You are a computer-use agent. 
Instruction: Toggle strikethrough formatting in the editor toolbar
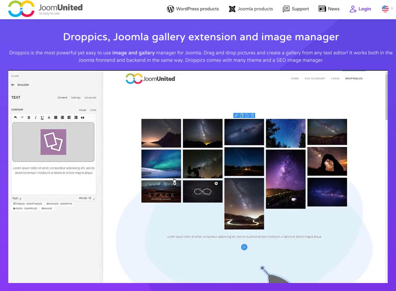click(x=49, y=118)
